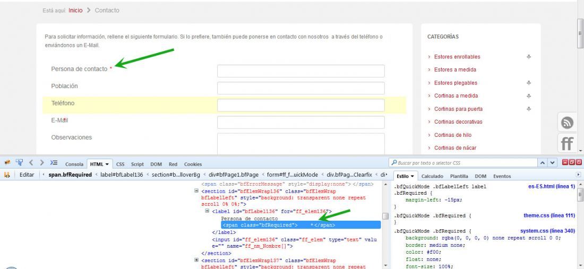Image resolution: width=584 pixels, height=269 pixels.
Task: Switch to the Red tab
Action: (173, 164)
